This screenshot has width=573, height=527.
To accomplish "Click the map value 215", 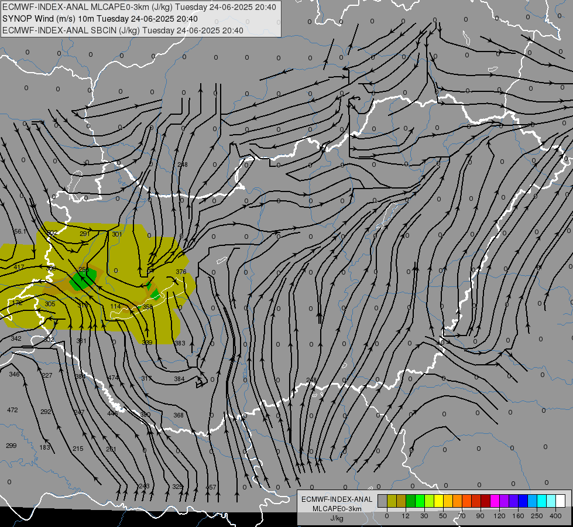I will (78, 449).
